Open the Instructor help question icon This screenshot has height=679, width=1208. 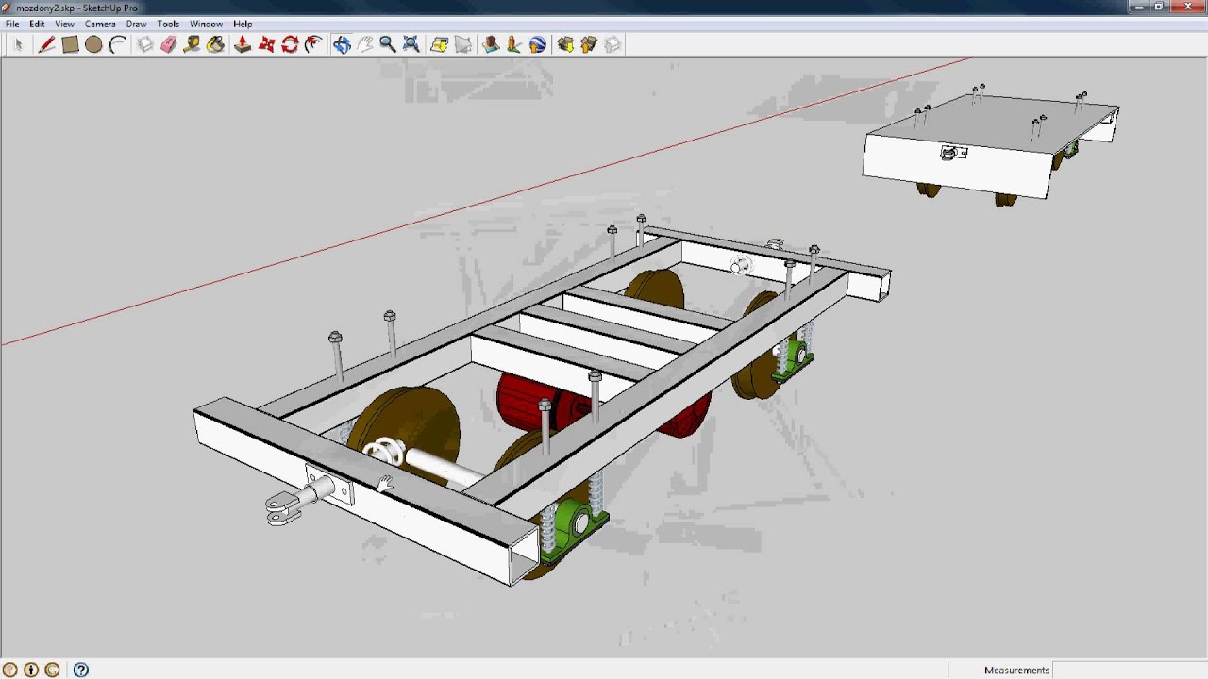[x=81, y=670]
